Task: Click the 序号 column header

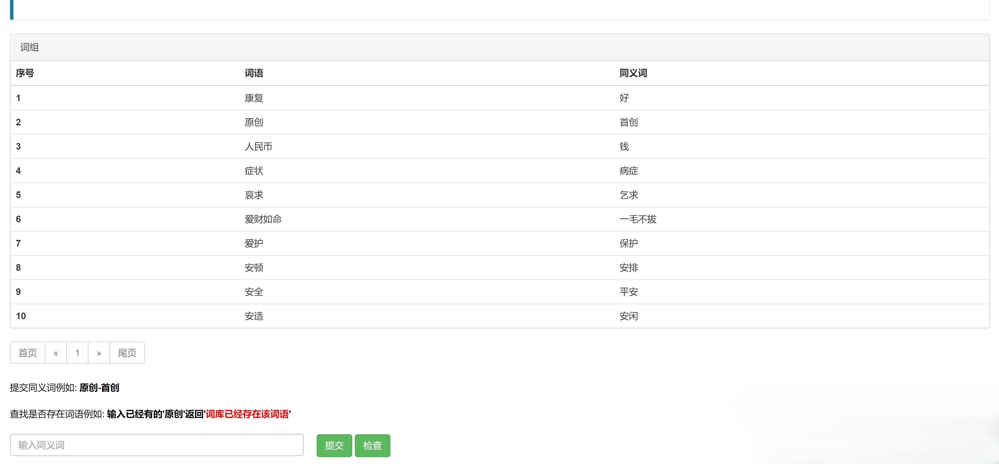Action: click(25, 73)
